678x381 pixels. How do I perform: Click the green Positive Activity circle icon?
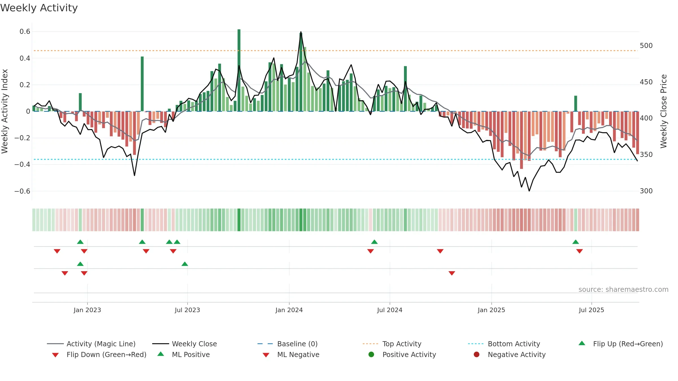371,354
